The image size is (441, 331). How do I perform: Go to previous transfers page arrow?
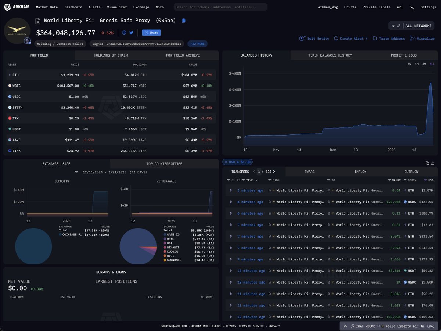click(x=254, y=172)
